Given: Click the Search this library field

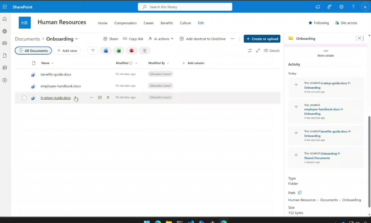Looking at the screenshot, I should pos(185,7).
